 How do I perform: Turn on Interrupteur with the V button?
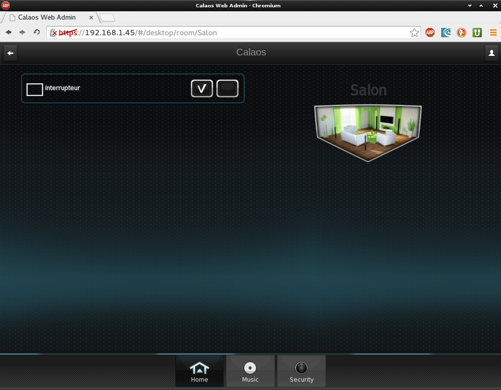pyautogui.click(x=201, y=89)
